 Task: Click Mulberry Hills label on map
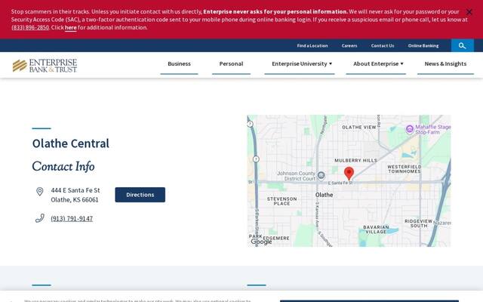tap(355, 161)
